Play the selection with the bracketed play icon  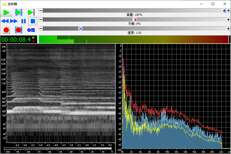(19, 12)
